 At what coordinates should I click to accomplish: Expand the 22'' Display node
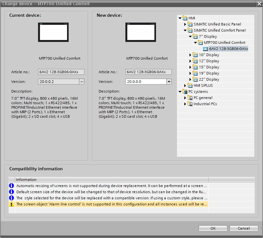[190, 79]
